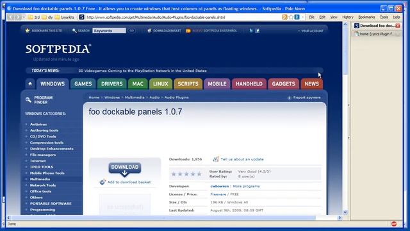Open the Edit menu
This screenshot has width=410, height=231.
click(322, 17)
